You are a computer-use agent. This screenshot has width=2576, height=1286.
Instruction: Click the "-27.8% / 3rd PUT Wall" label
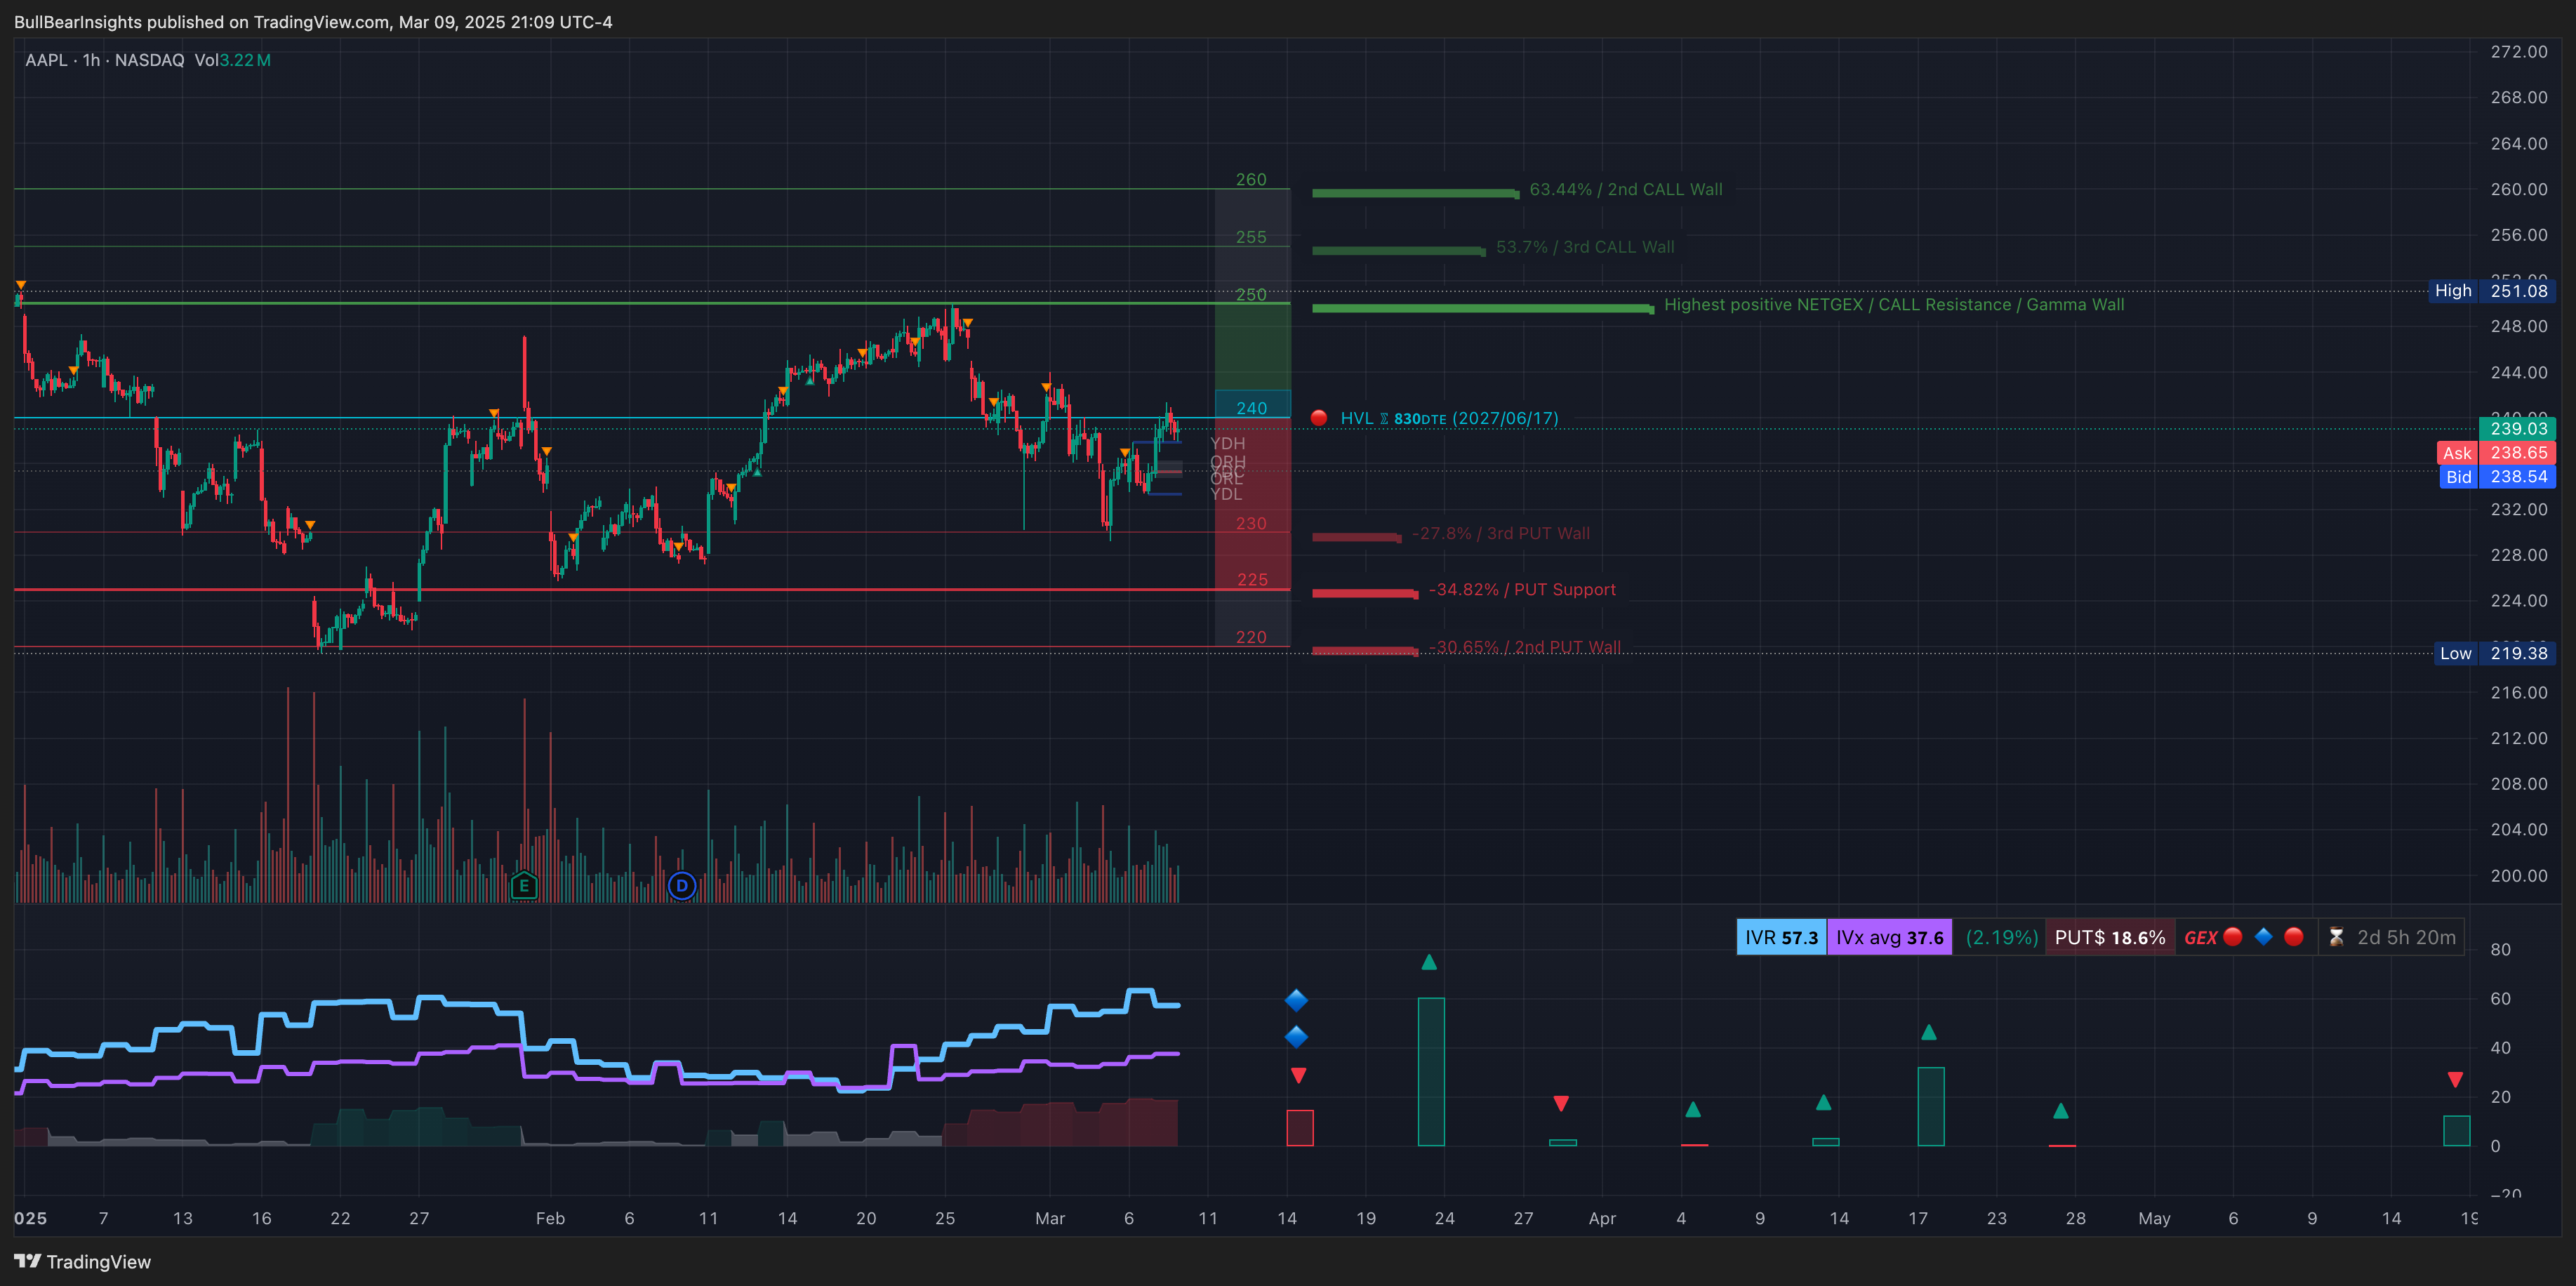(1500, 533)
